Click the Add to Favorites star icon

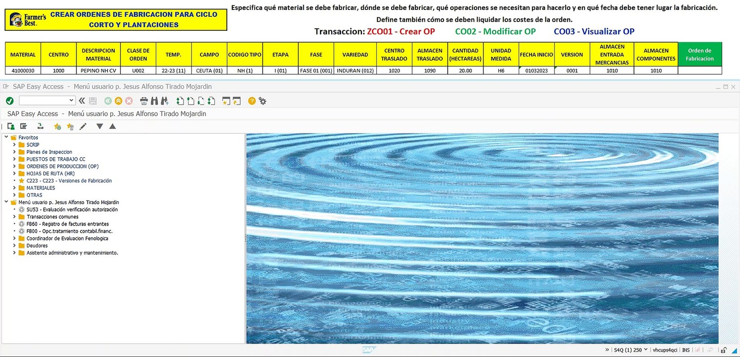tap(58, 126)
